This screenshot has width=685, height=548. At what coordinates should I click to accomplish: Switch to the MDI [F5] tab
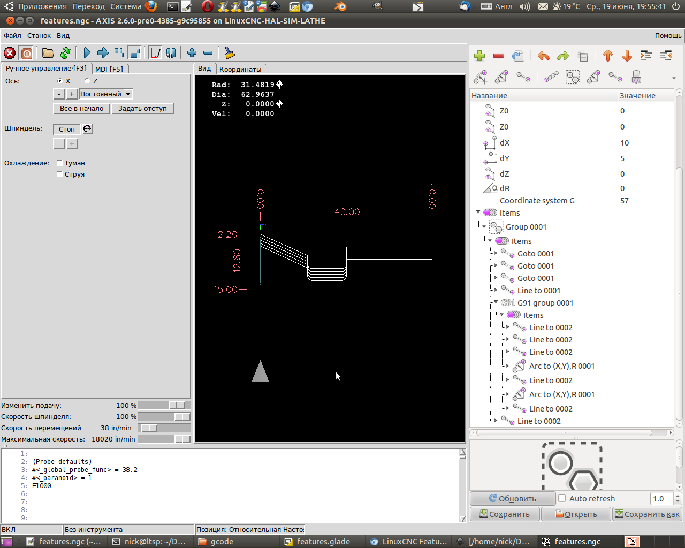109,69
